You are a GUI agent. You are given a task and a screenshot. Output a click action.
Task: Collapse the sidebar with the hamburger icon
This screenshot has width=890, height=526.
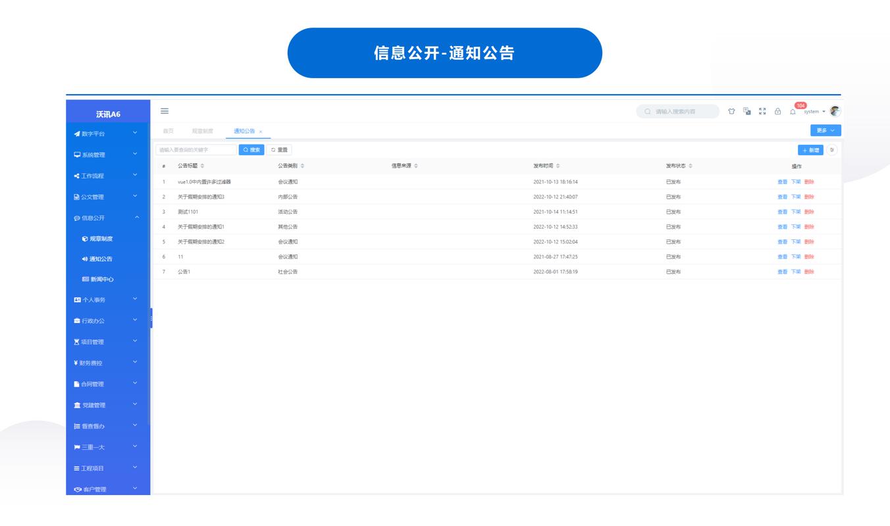tap(165, 111)
